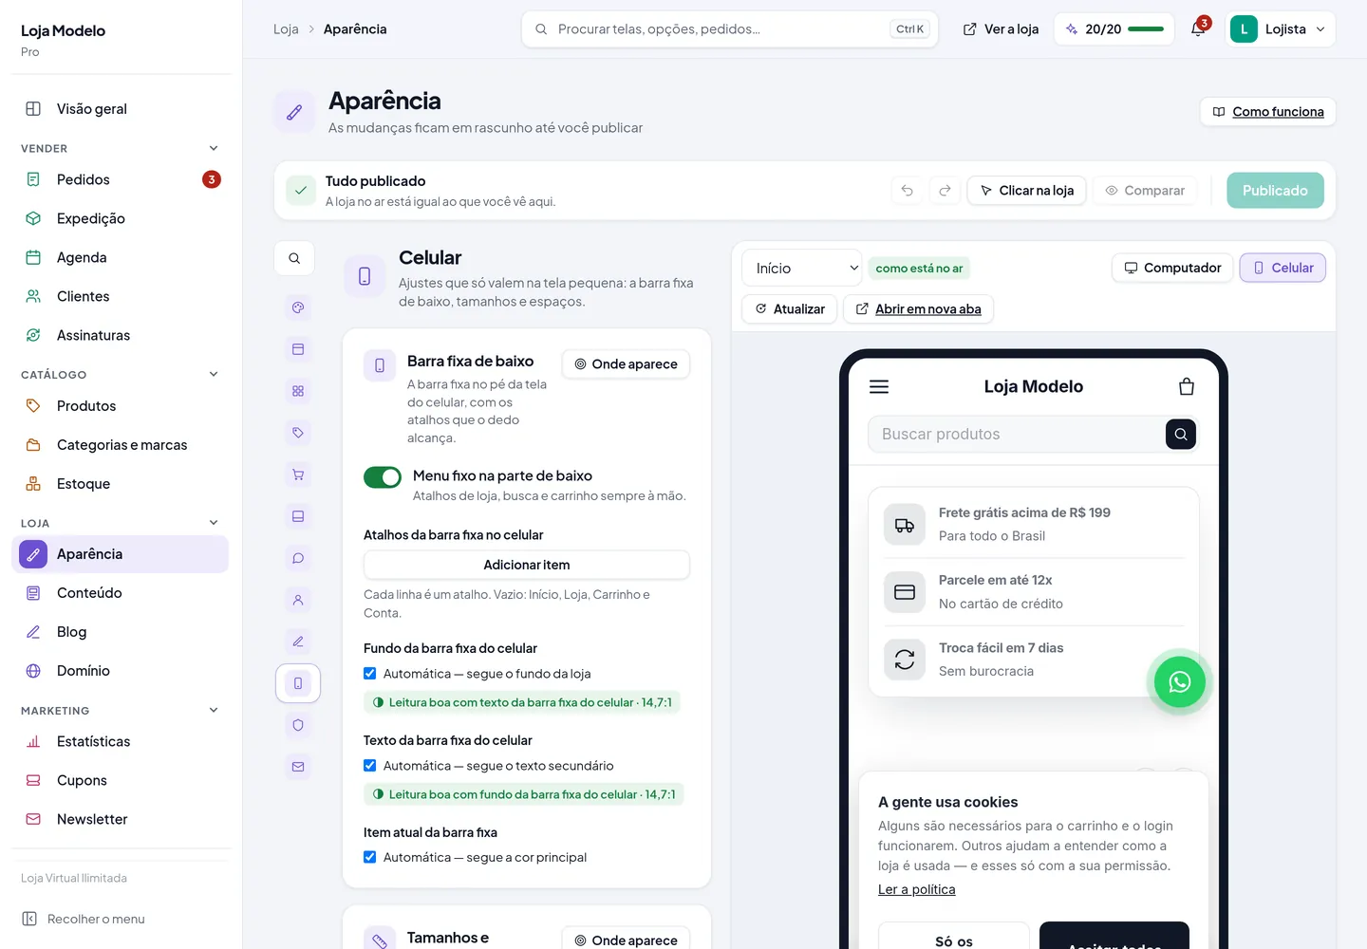Screen dimensions: 1367x949
Task: Open the pencil edit section icon in the rail
Action: point(298,642)
